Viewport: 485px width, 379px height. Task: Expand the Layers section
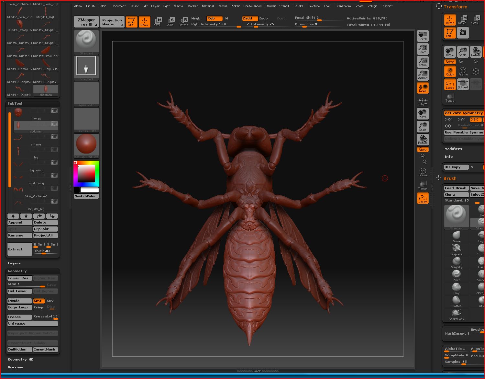point(14,263)
